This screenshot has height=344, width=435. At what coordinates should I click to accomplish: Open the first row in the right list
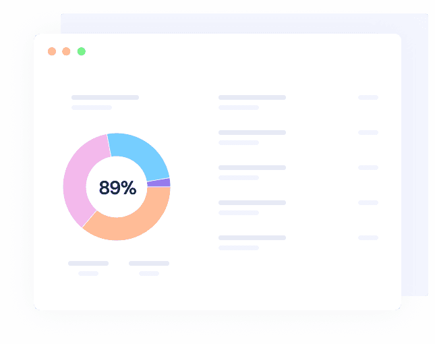click(x=252, y=98)
